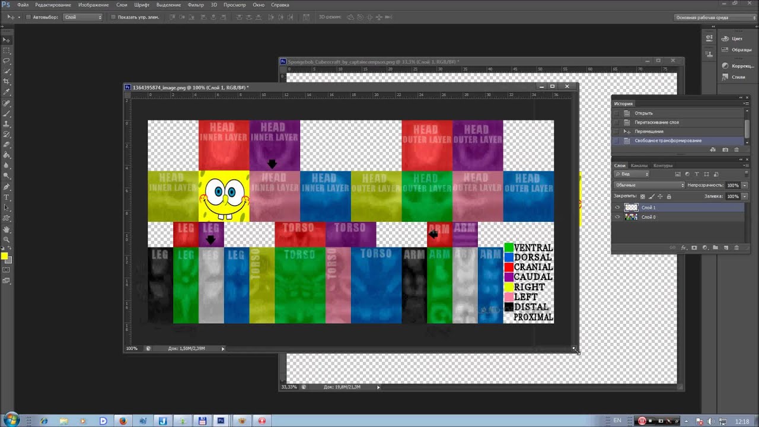759x427 pixels.
Task: Select the Paint Bucket tool
Action: tap(7, 155)
